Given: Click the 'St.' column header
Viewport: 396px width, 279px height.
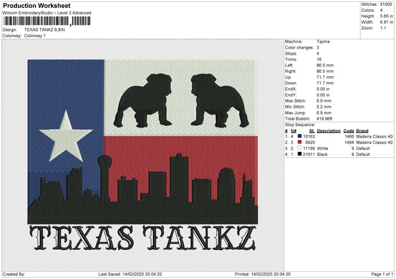Looking at the screenshot, I should [312, 131].
